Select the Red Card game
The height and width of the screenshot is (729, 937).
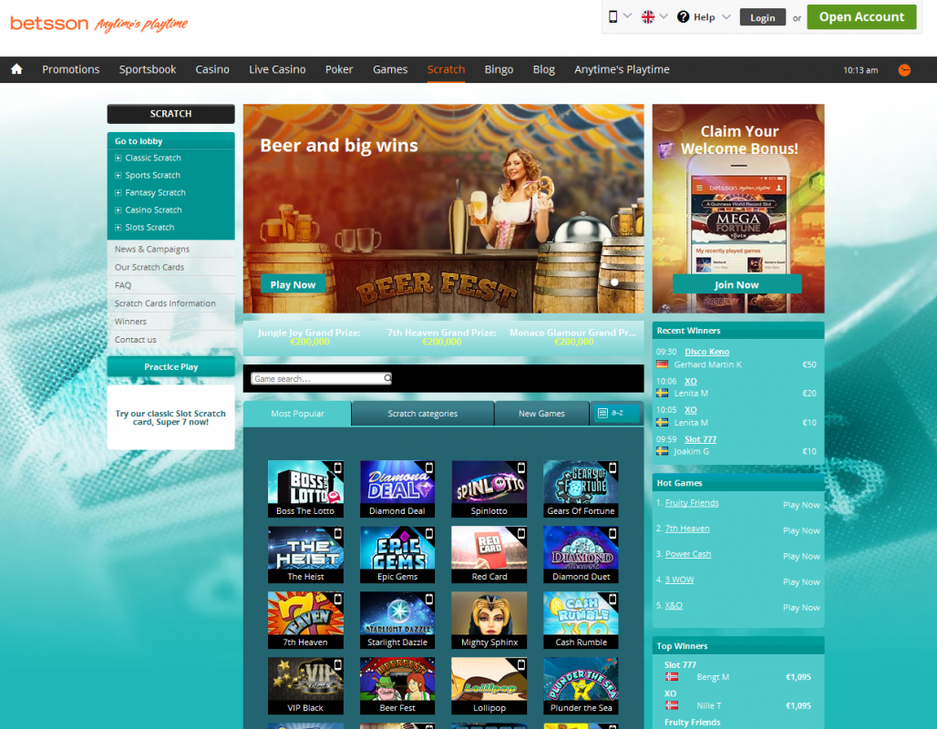pyautogui.click(x=489, y=555)
